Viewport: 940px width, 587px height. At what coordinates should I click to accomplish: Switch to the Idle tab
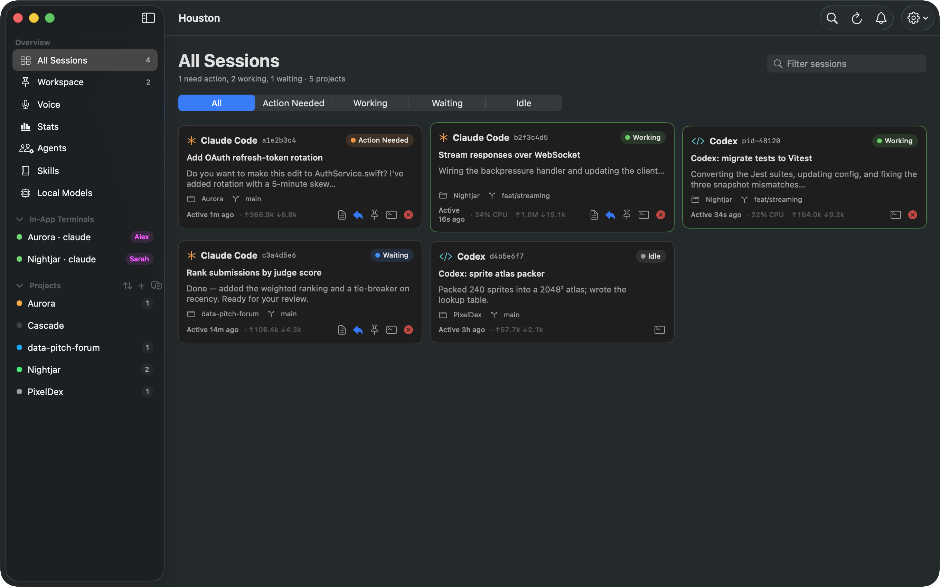tap(524, 103)
